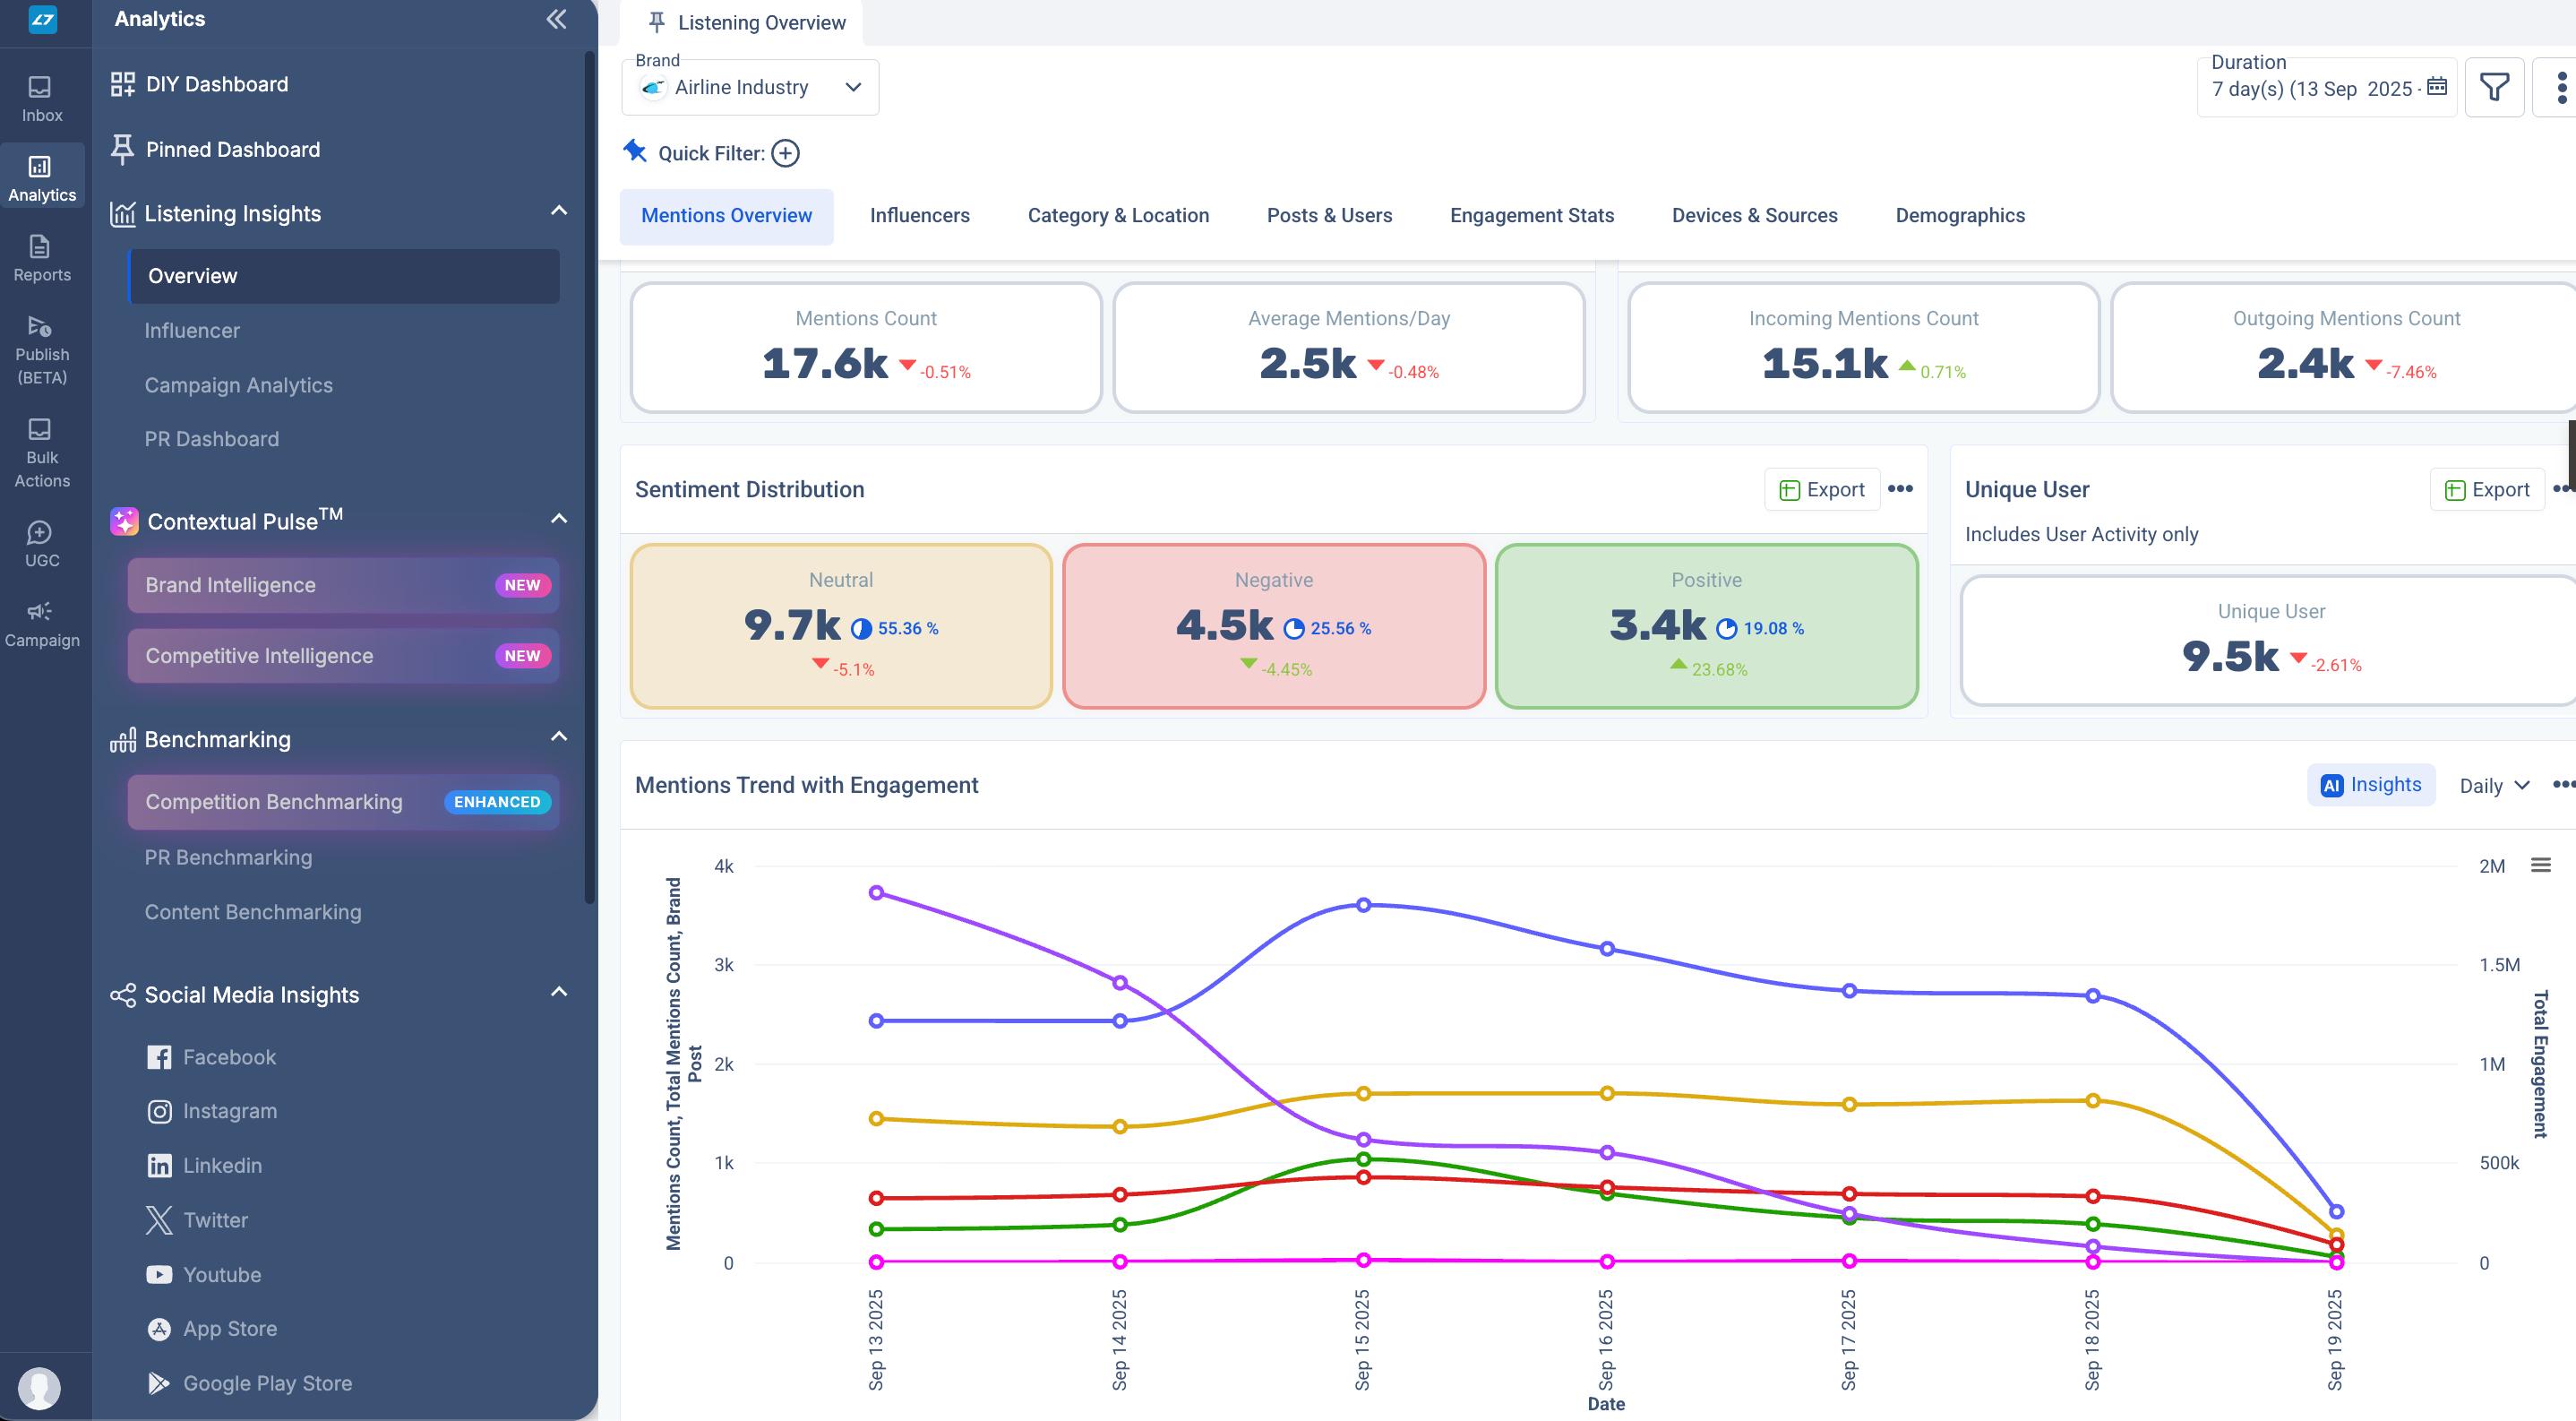Open Competition Benchmarking in sidebar
Viewport: 2576px width, 1421px height.
[x=274, y=802]
